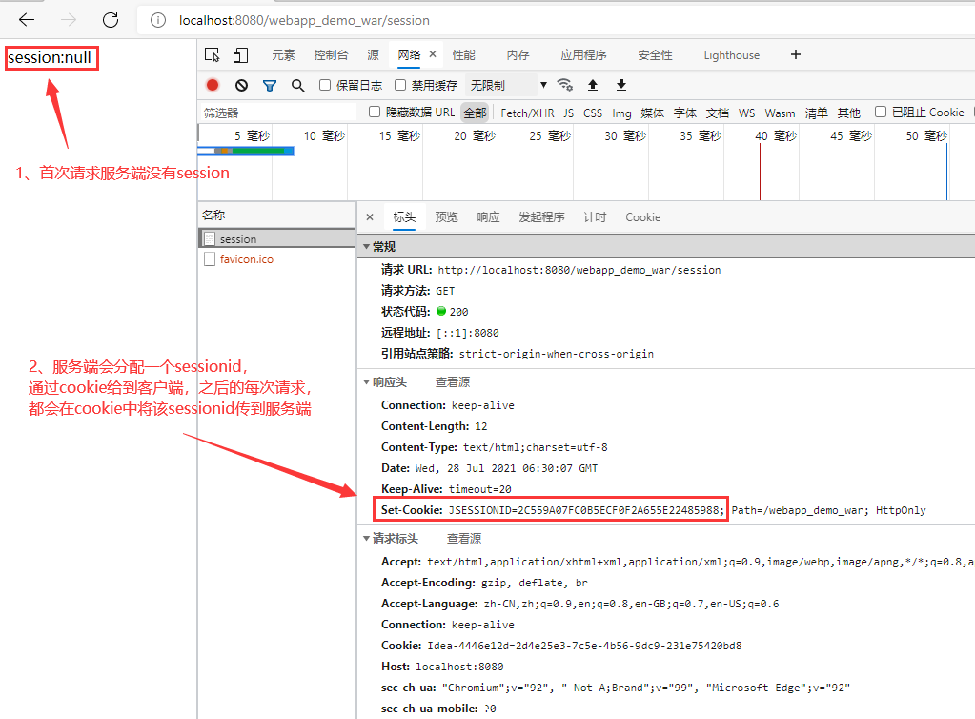Collapse the 常规 section

(x=366, y=247)
